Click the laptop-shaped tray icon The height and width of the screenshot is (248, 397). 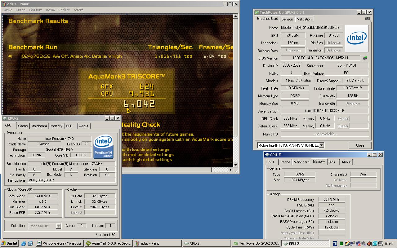381,244
